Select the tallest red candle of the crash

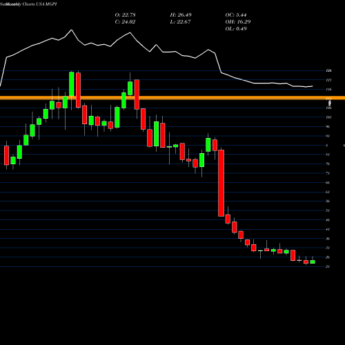tap(221, 183)
